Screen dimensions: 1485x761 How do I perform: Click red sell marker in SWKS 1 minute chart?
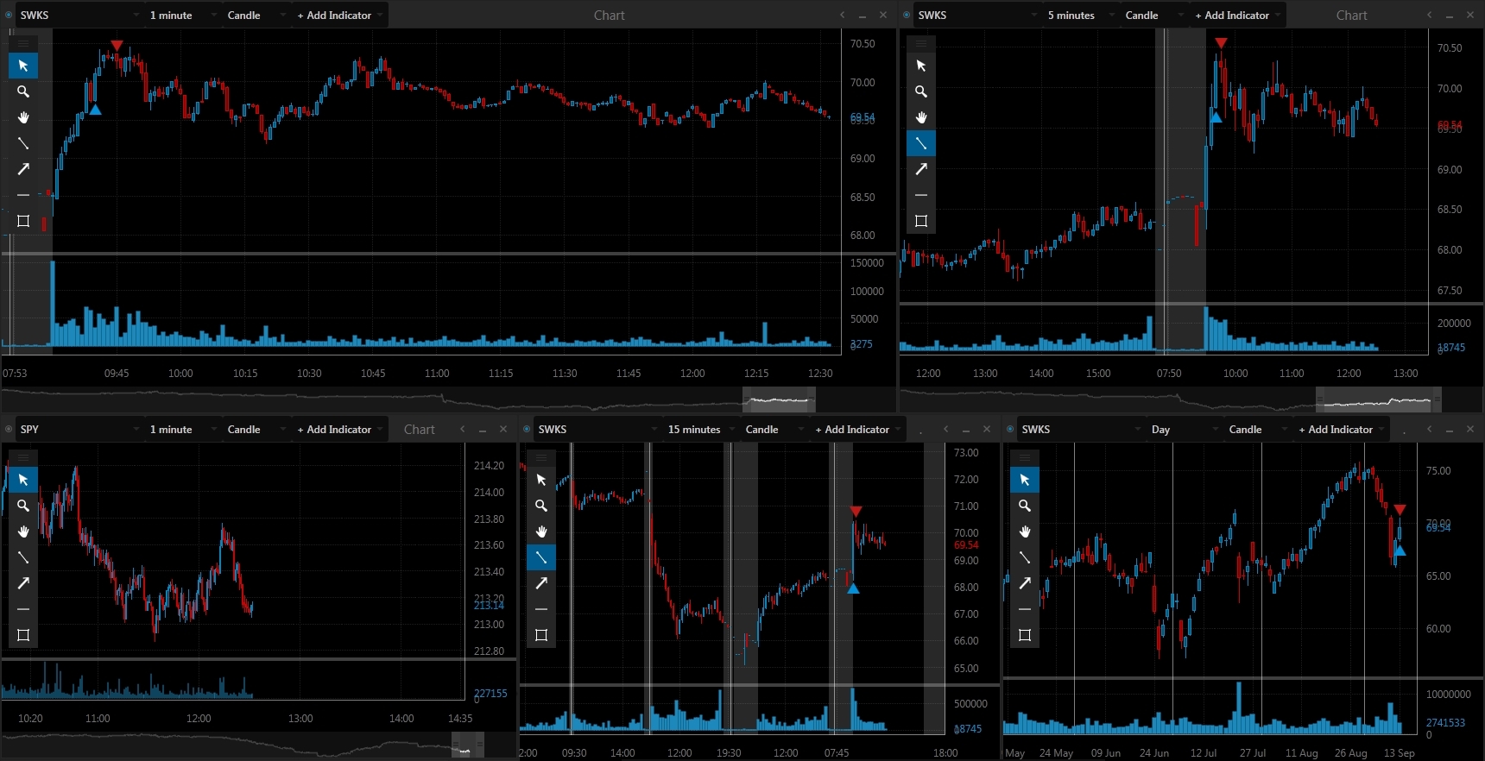(117, 46)
